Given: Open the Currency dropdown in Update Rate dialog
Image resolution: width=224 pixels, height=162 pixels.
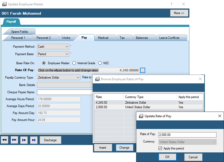Looking at the screenshot, I should coord(187,142).
